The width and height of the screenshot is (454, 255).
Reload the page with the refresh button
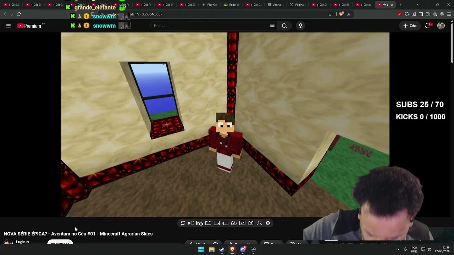tap(19, 14)
